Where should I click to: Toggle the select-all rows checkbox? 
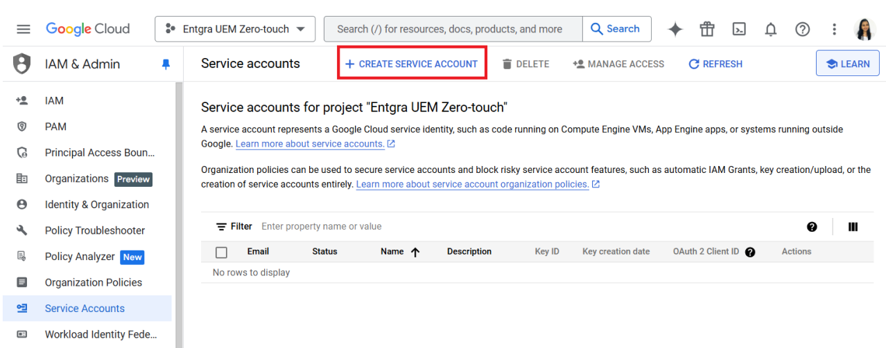[221, 252]
